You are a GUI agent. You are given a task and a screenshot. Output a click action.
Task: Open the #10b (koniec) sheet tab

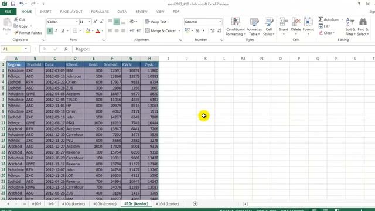pyautogui.click(x=105, y=204)
